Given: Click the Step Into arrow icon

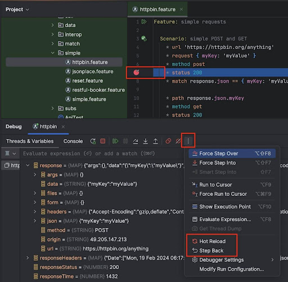Looking at the screenshot, I should (146, 141).
